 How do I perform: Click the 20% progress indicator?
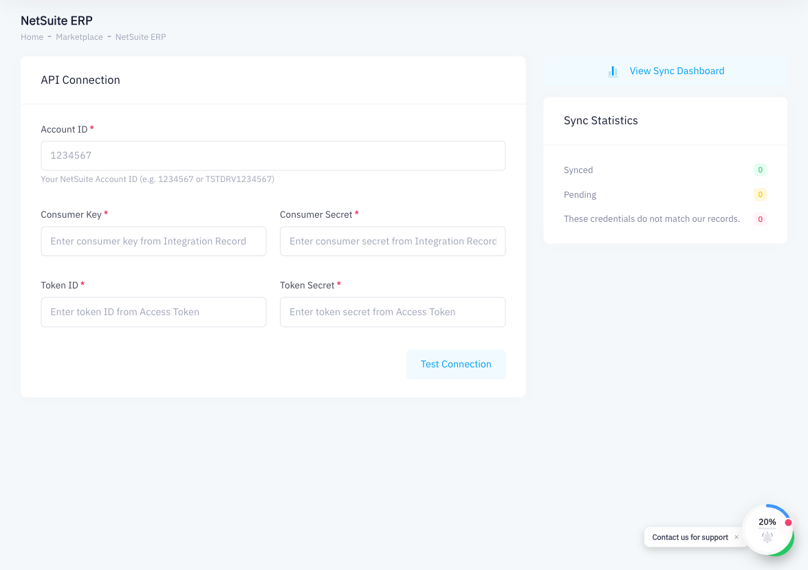point(767,522)
